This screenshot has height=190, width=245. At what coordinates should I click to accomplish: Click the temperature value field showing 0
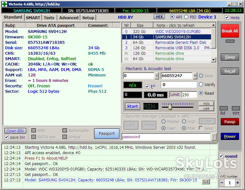point(179,85)
